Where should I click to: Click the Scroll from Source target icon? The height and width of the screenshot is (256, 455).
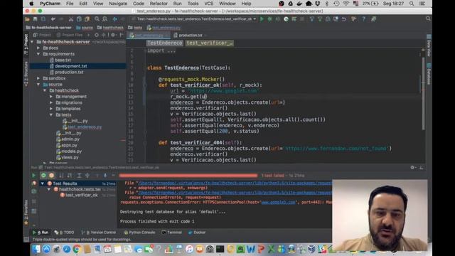tap(97, 35)
